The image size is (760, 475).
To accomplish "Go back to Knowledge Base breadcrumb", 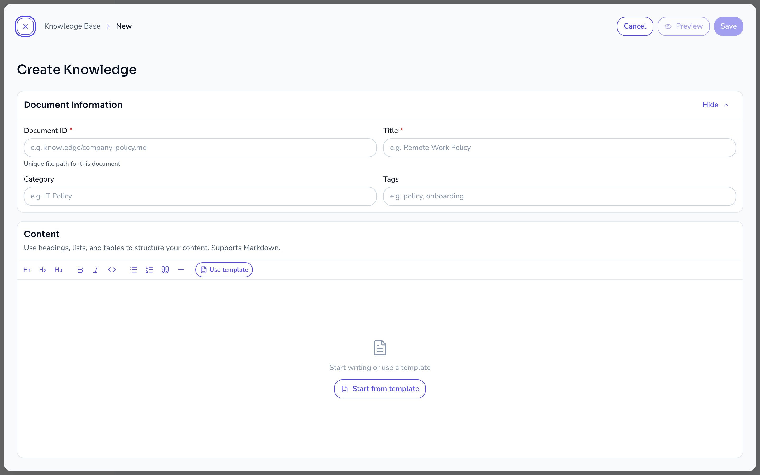I will 72,26.
